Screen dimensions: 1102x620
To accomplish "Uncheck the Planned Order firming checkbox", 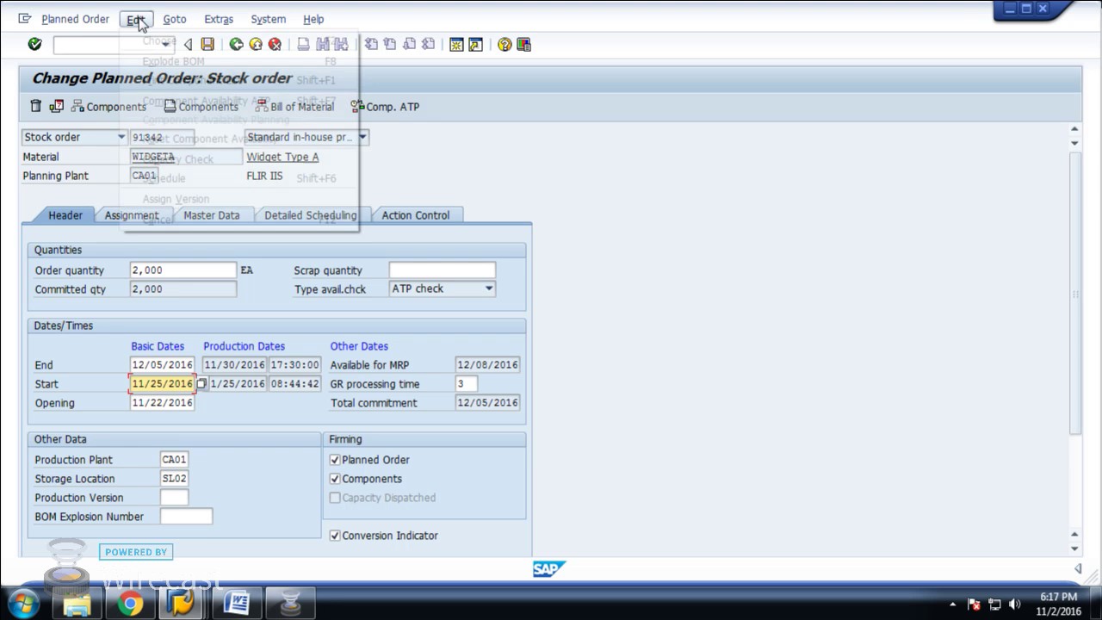I will click(x=335, y=460).
